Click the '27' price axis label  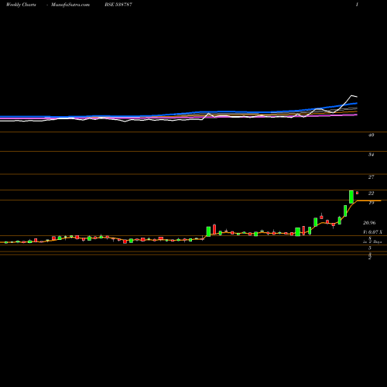(371, 177)
